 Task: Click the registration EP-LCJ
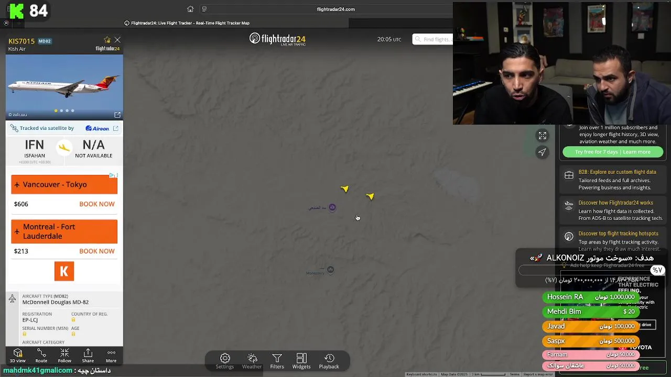coord(30,320)
